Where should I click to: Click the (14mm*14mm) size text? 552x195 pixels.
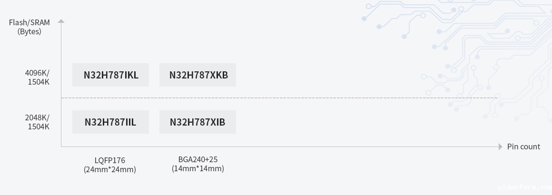(197, 168)
